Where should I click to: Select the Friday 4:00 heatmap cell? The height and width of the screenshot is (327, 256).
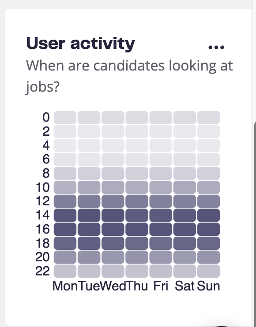(161, 145)
